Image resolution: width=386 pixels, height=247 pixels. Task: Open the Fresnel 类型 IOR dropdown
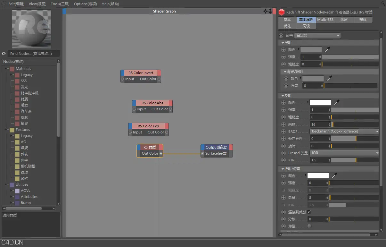[344, 153]
